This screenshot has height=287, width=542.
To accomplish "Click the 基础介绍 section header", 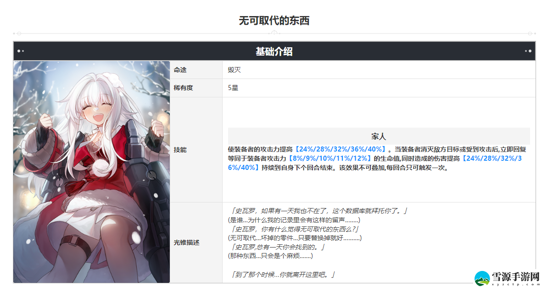I will 274,51.
